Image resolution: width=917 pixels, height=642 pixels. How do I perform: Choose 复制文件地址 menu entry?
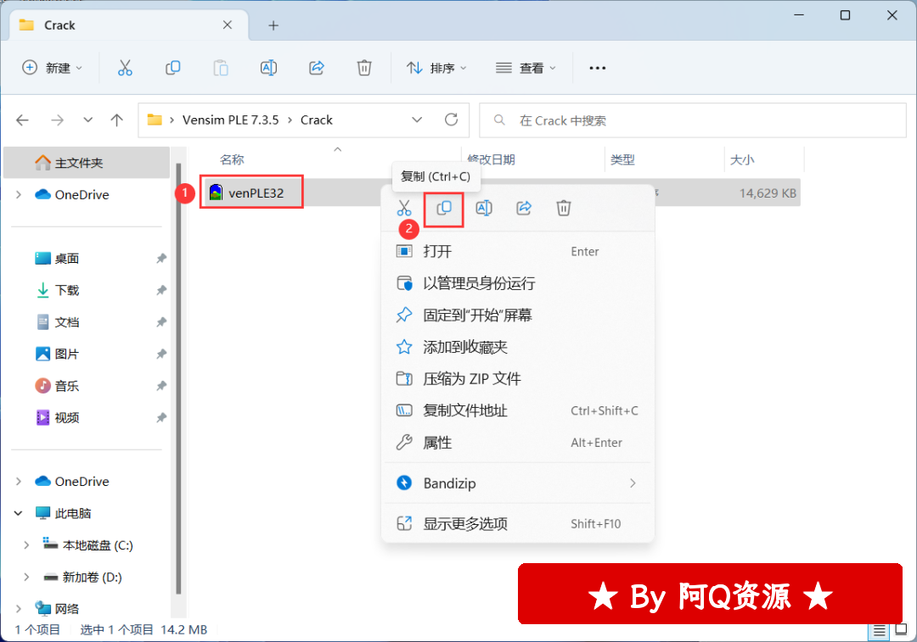518,410
